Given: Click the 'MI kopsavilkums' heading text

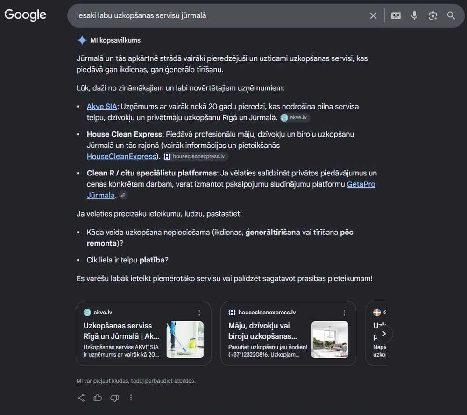Looking at the screenshot, I should (x=115, y=40).
